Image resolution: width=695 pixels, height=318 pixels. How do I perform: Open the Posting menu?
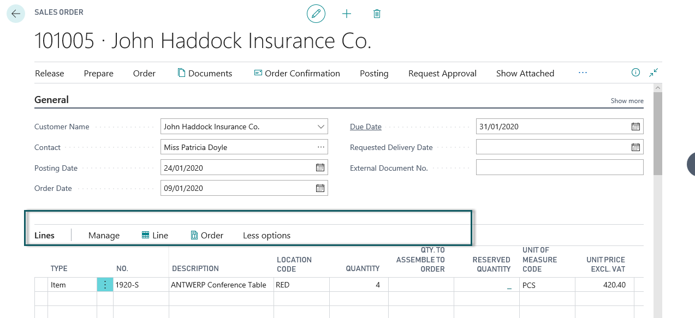[374, 74]
